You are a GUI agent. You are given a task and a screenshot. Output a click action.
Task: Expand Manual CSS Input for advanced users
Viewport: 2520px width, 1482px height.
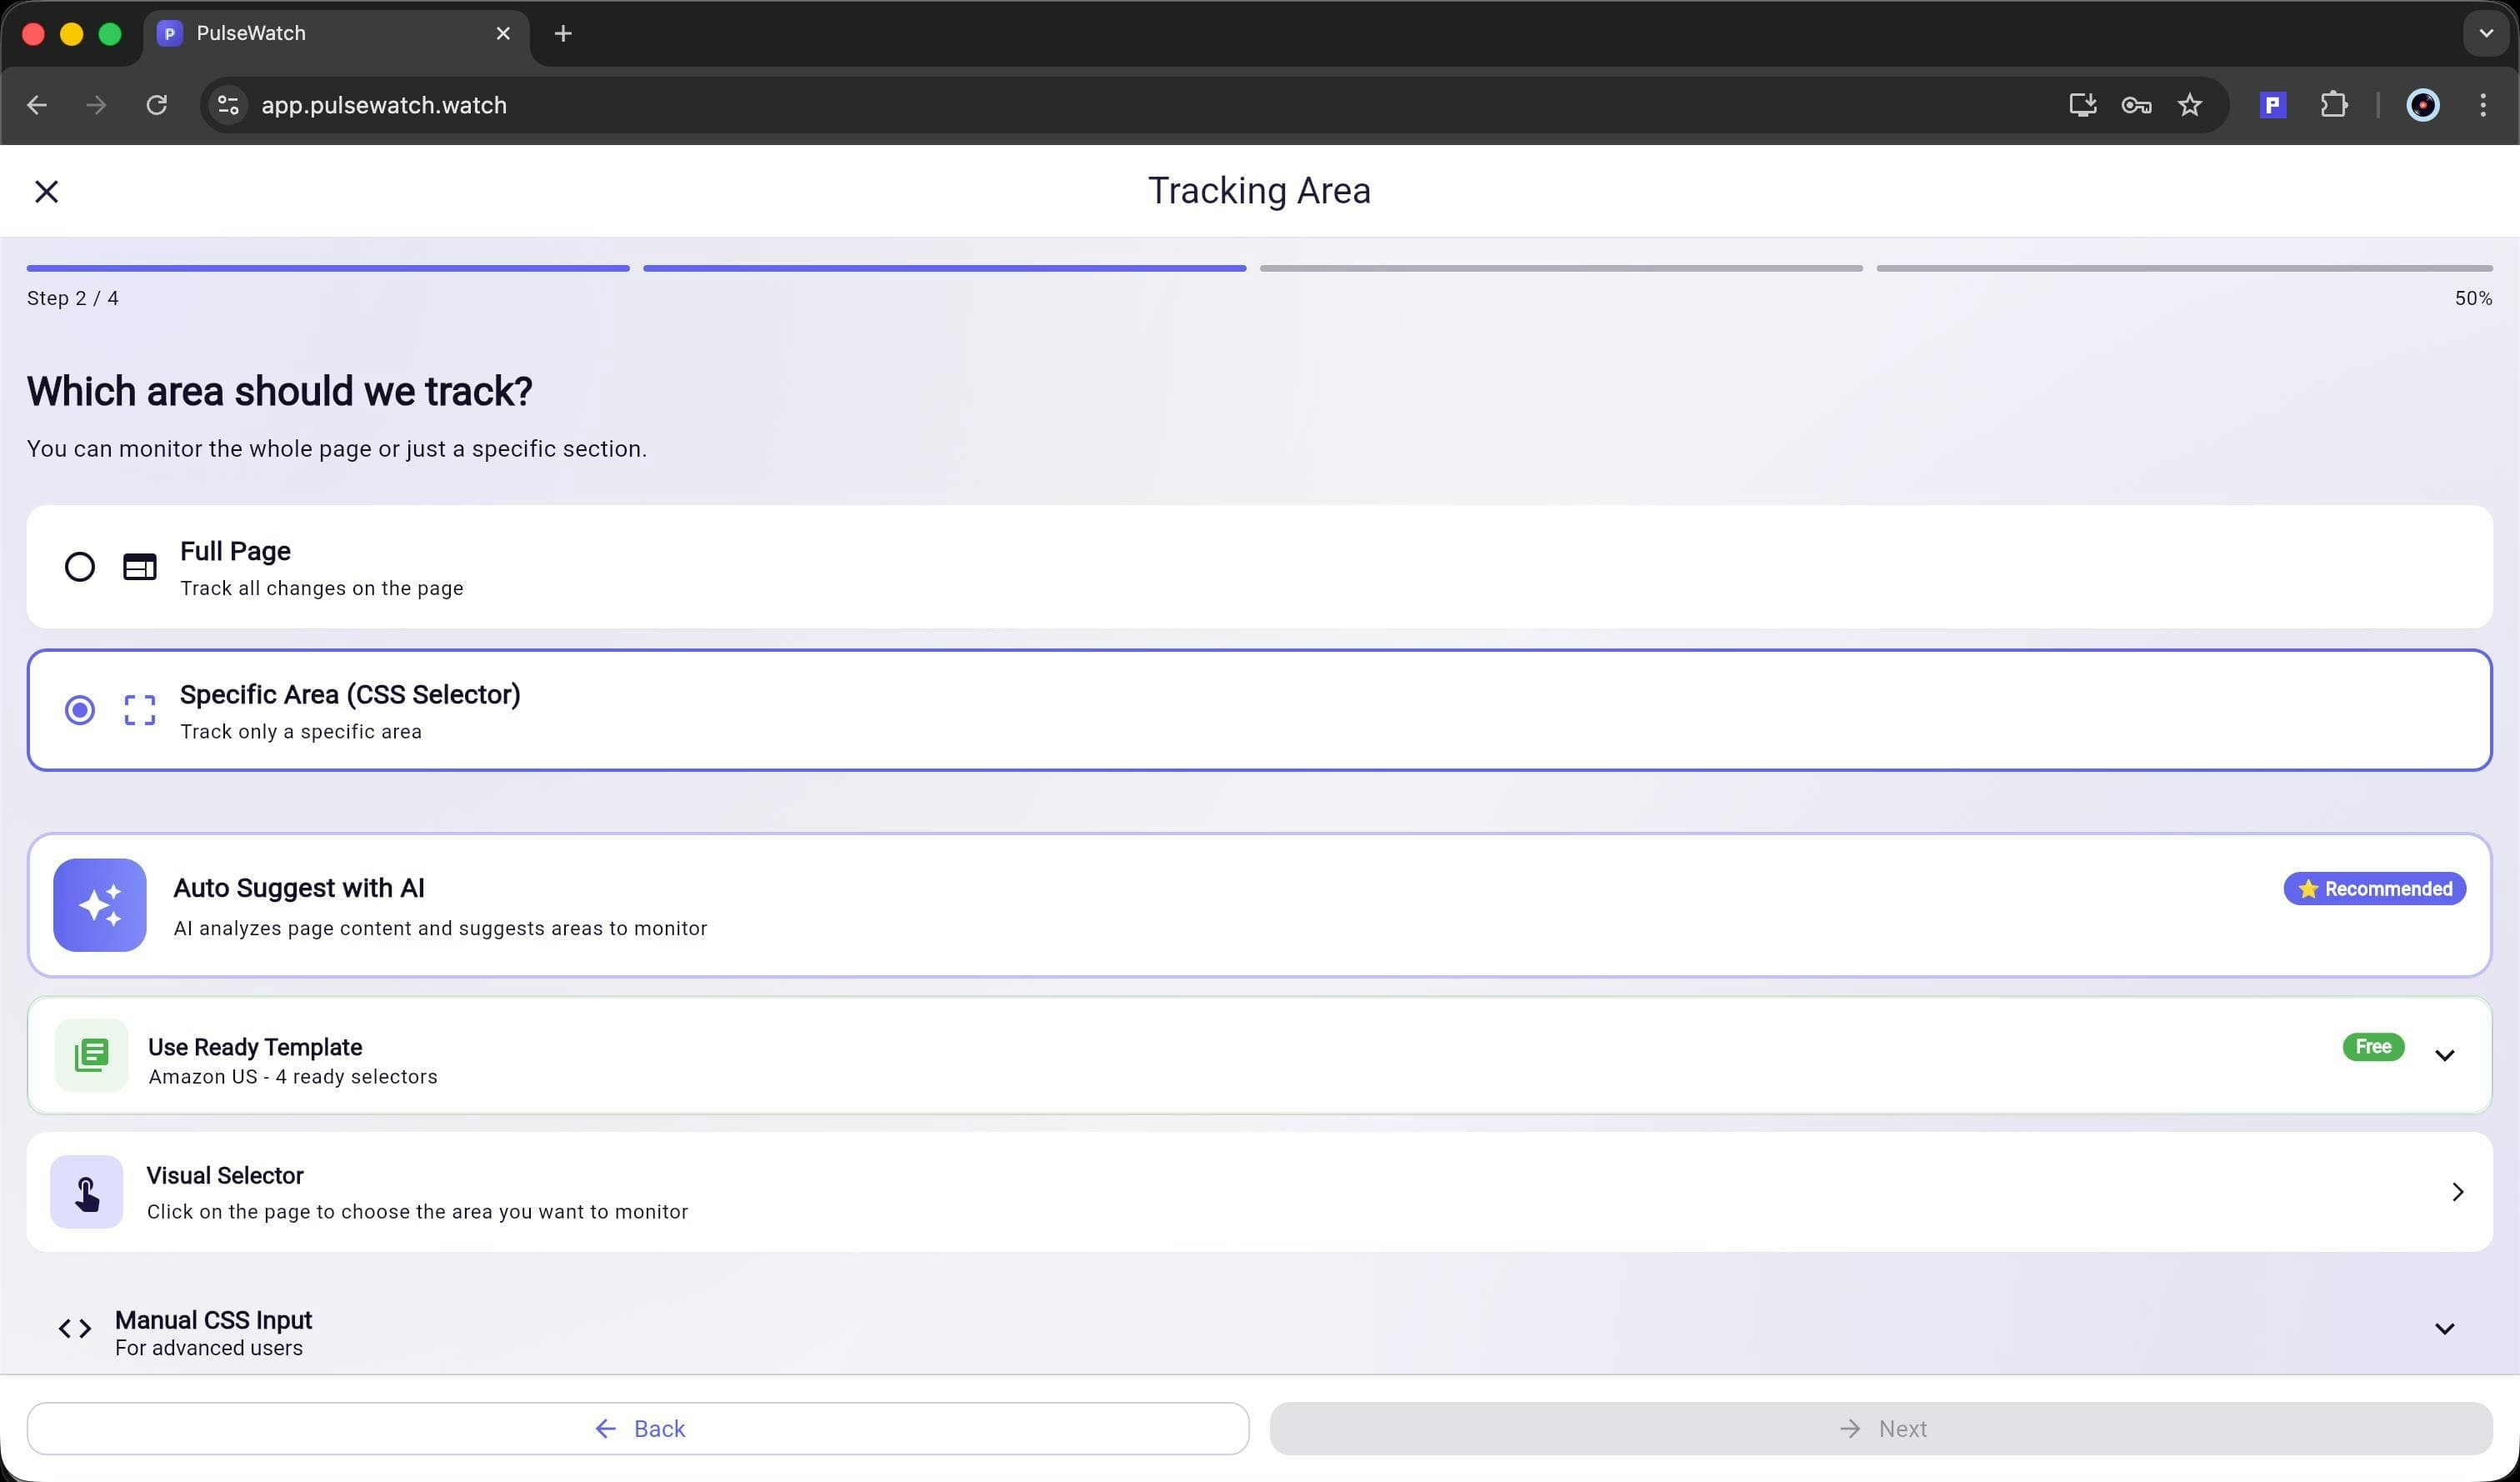pos(2445,1328)
